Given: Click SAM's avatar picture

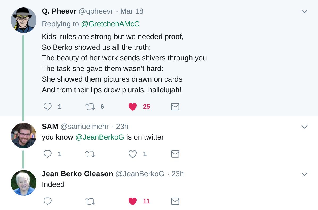Looking at the screenshot, I should coord(24,136).
